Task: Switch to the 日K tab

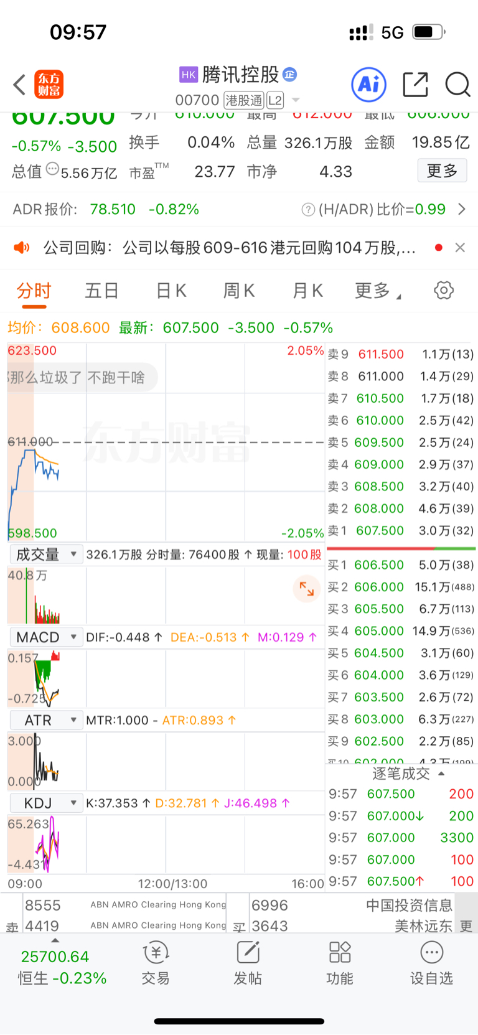Action: pos(171,291)
